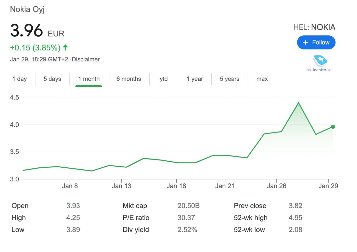Click the 52-wk high value 4.95

tap(296, 218)
